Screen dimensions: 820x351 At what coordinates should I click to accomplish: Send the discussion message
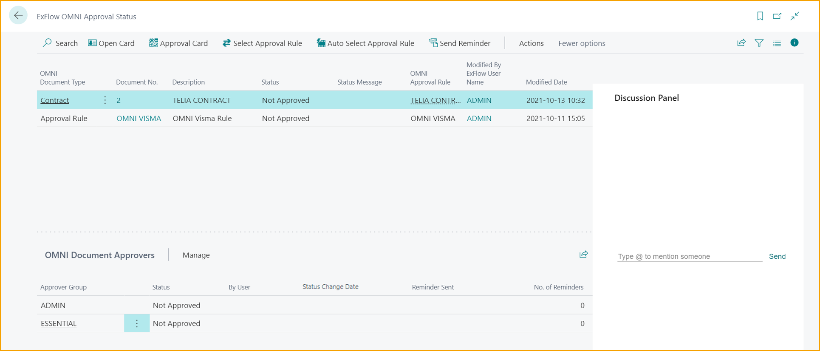tap(778, 256)
